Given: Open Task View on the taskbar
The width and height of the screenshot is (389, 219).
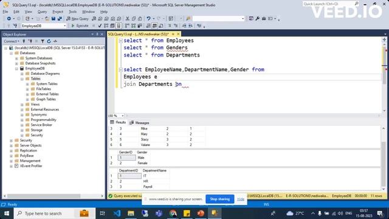Looking at the screenshot, I should pos(102,214).
